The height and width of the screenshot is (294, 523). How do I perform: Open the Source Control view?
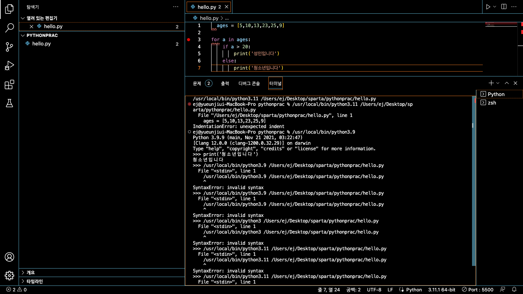coord(9,47)
